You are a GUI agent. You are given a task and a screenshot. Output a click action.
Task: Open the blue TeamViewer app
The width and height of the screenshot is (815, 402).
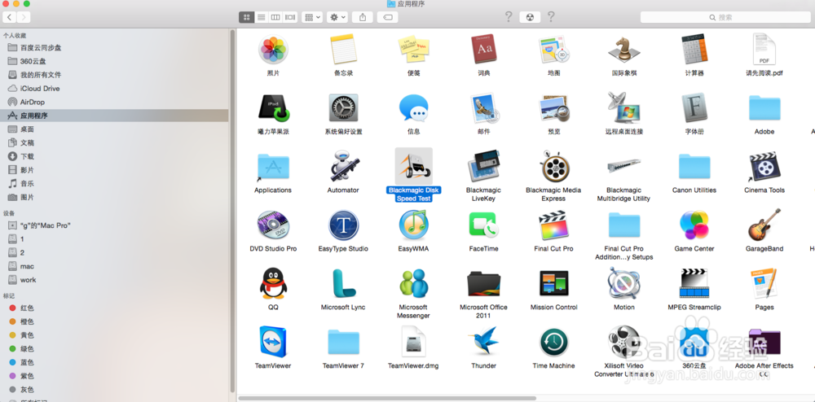(273, 342)
